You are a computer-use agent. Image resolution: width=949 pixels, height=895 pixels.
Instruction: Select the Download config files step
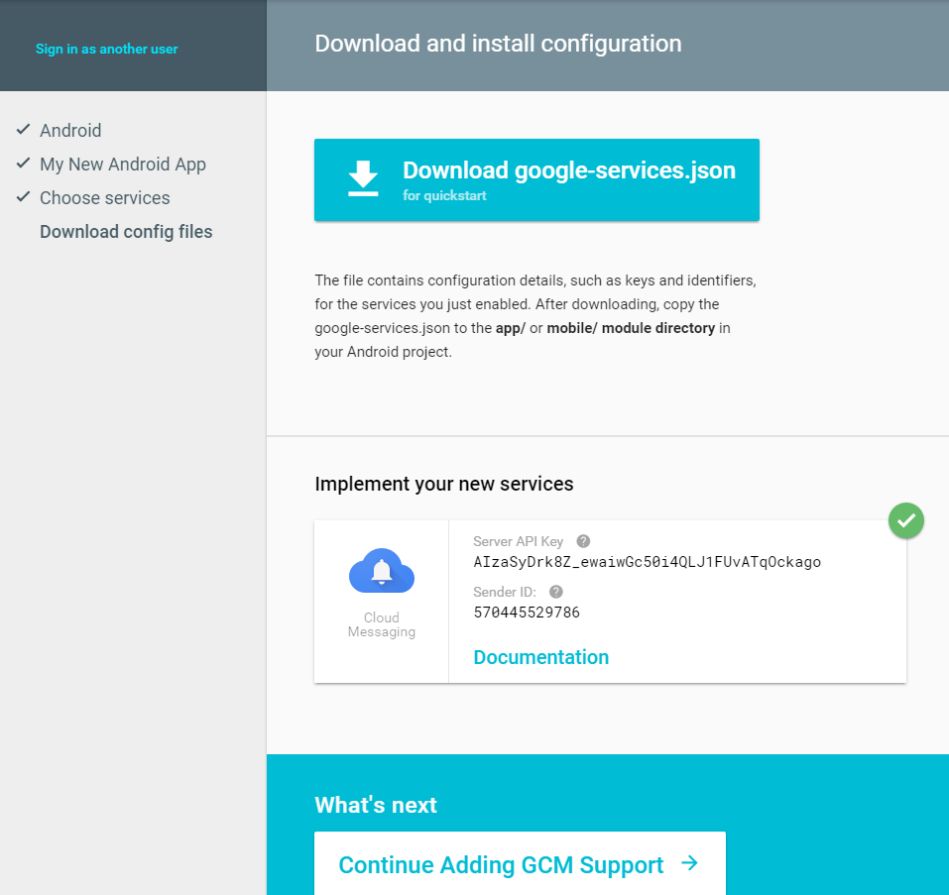click(x=126, y=232)
